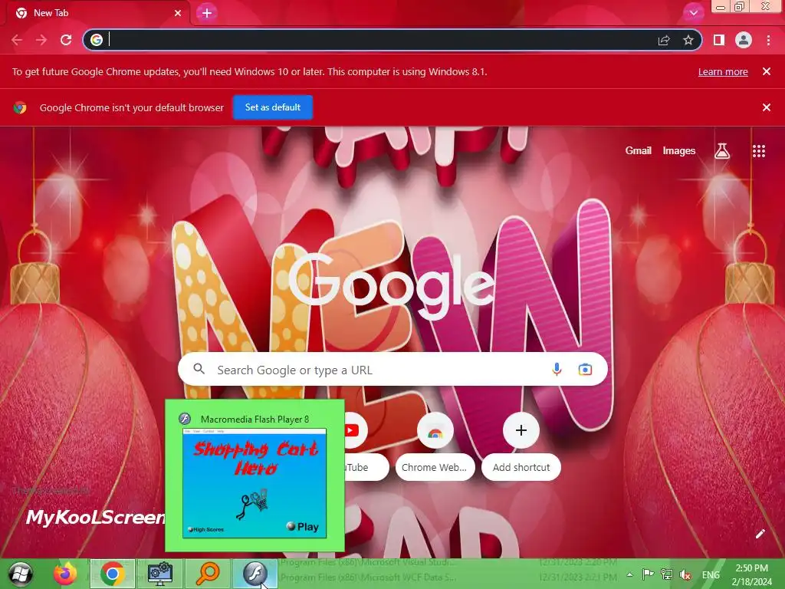This screenshot has width=785, height=589.
Task: Customize this page with pencil icon
Action: (760, 534)
